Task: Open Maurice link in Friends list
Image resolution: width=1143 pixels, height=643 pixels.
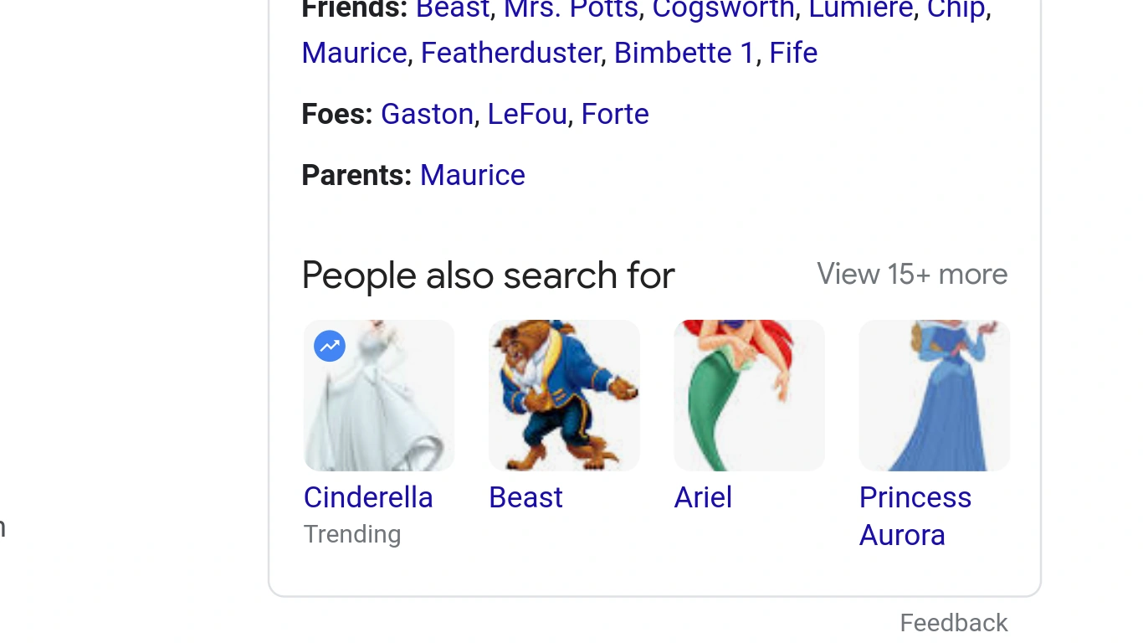Action: coord(354,53)
